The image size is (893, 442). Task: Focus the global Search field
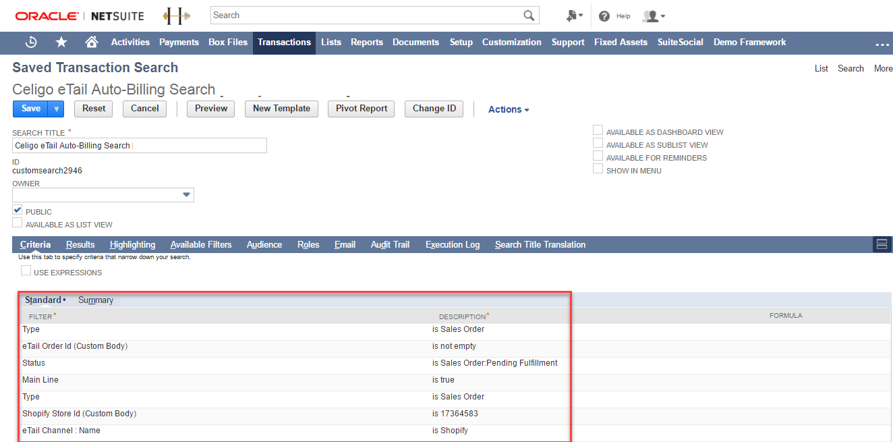point(366,16)
